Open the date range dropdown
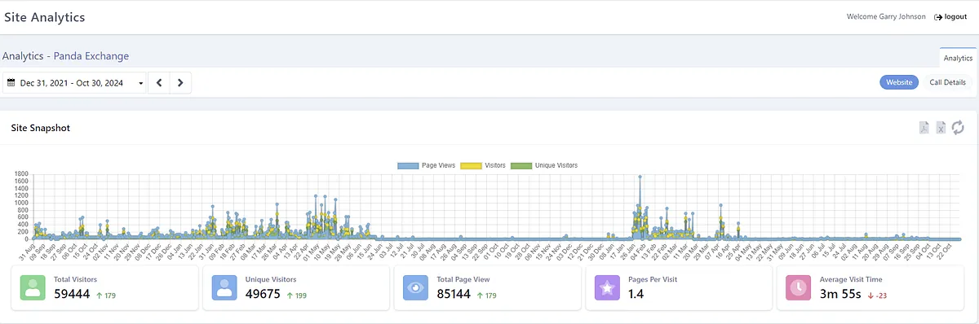Viewport: 979px width, 324px height. (x=76, y=83)
